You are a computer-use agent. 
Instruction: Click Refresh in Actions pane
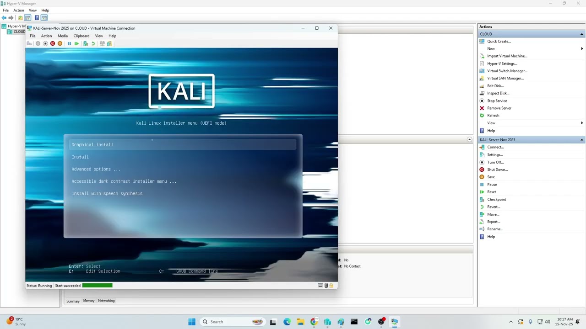pyautogui.click(x=493, y=116)
